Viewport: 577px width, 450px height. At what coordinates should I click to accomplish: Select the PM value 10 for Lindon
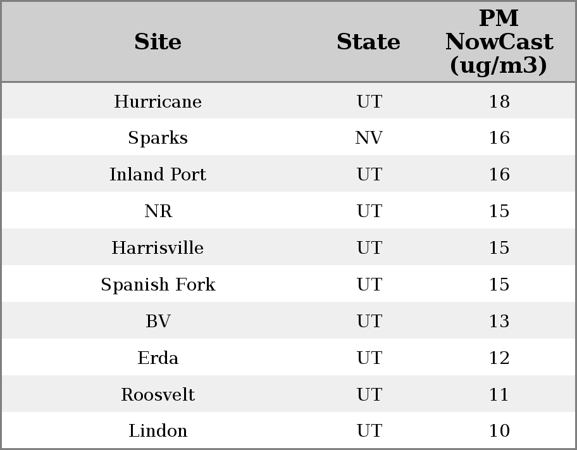coord(499,431)
